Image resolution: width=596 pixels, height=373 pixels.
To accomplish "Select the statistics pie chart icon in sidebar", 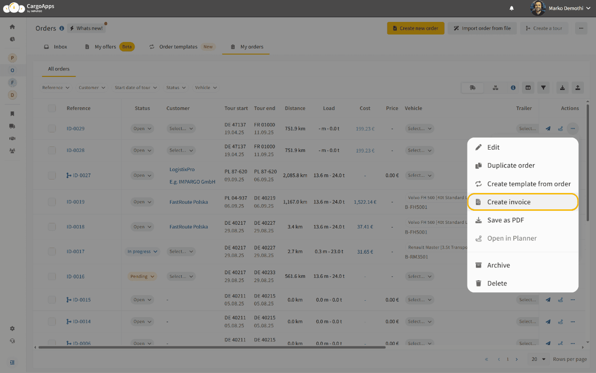I will (12, 39).
